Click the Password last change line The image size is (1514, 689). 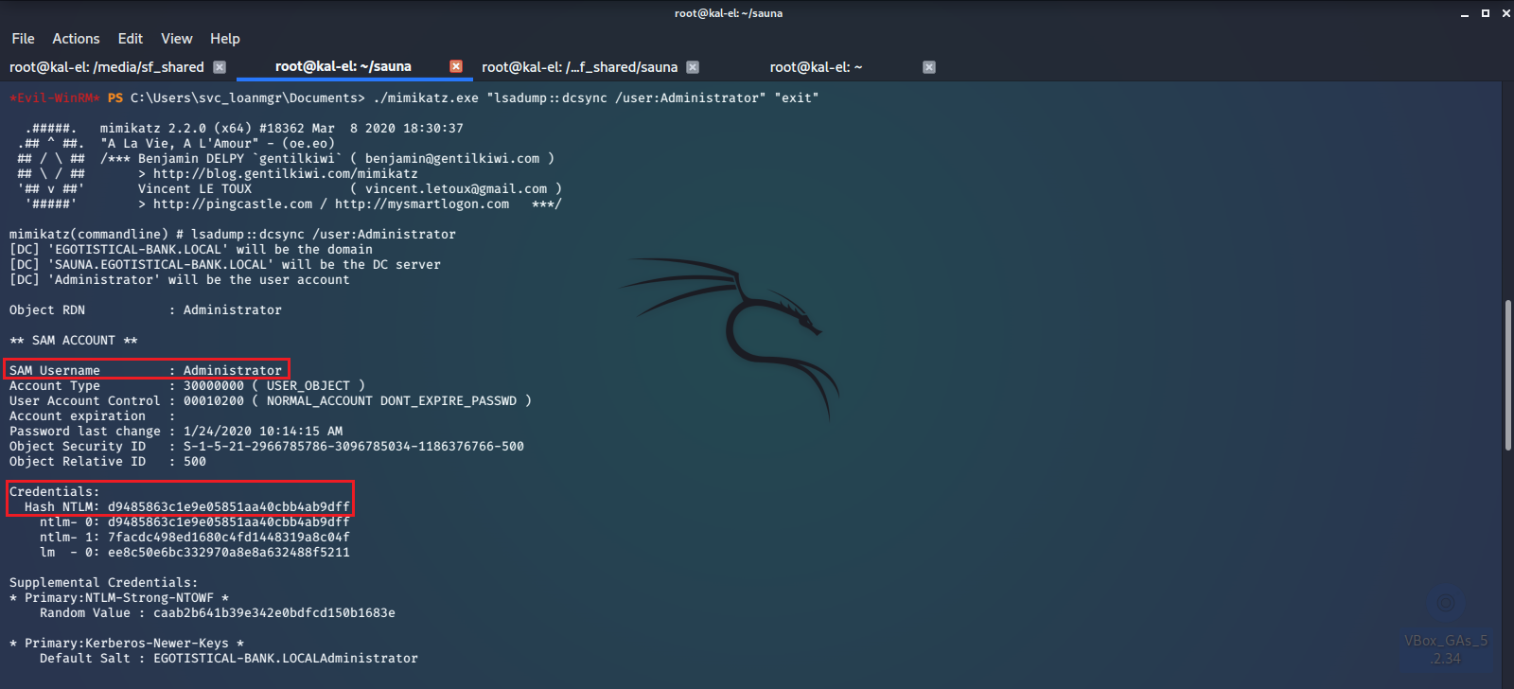[x=176, y=431]
